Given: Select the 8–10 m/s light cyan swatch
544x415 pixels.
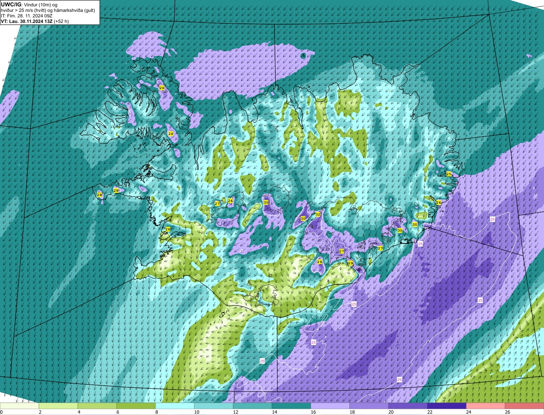Looking at the screenshot, I should (x=175, y=406).
